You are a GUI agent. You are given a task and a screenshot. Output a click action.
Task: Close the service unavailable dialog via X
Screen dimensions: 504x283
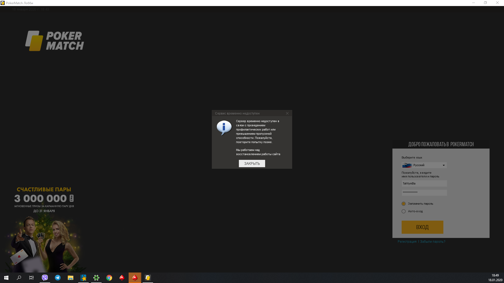tap(287, 113)
